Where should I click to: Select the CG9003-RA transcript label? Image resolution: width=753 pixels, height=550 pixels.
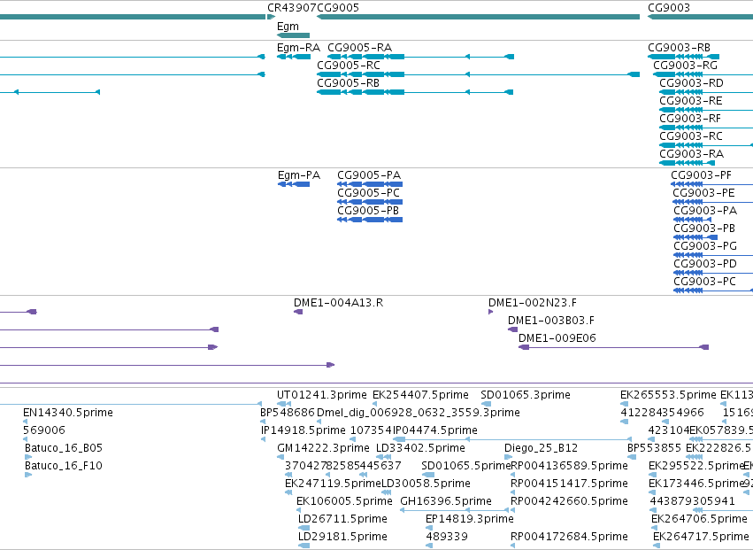pyautogui.click(x=692, y=154)
